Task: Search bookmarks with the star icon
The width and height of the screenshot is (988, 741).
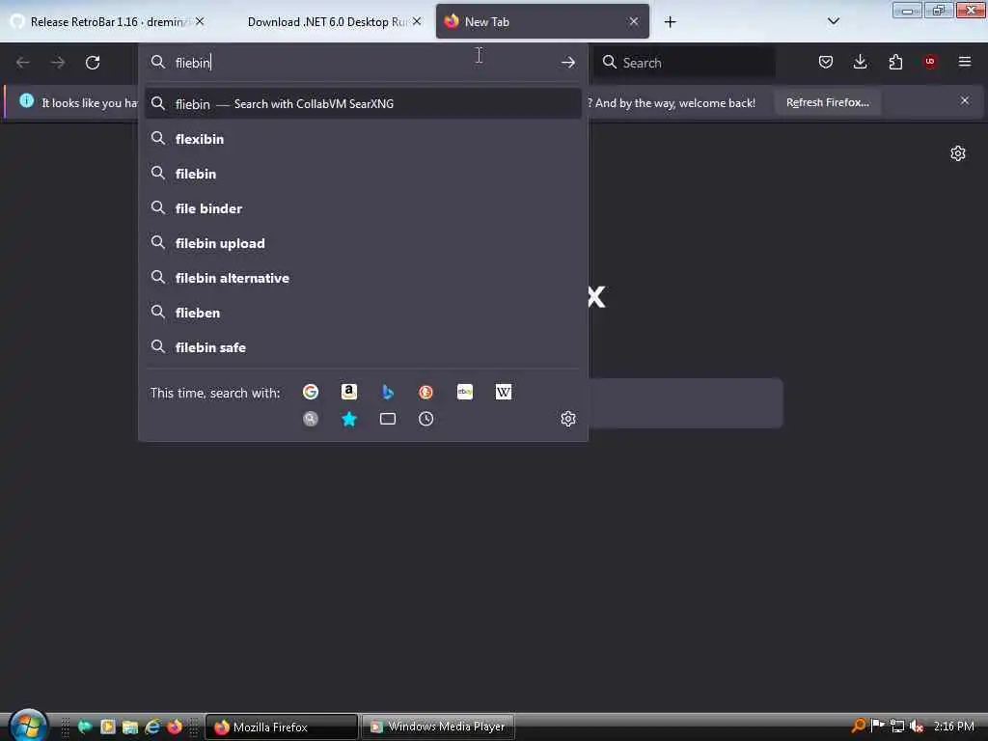Action: (349, 419)
